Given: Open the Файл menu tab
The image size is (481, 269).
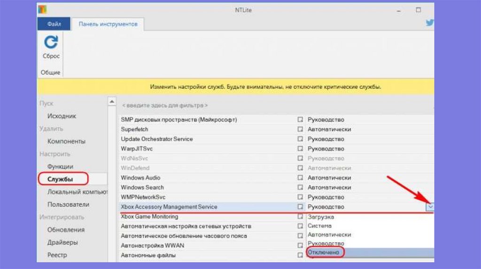Looking at the screenshot, I should coord(54,24).
